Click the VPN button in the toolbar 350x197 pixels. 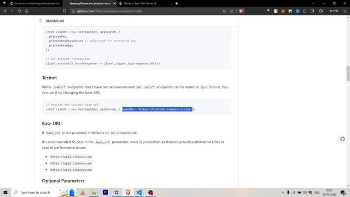point(334,11)
